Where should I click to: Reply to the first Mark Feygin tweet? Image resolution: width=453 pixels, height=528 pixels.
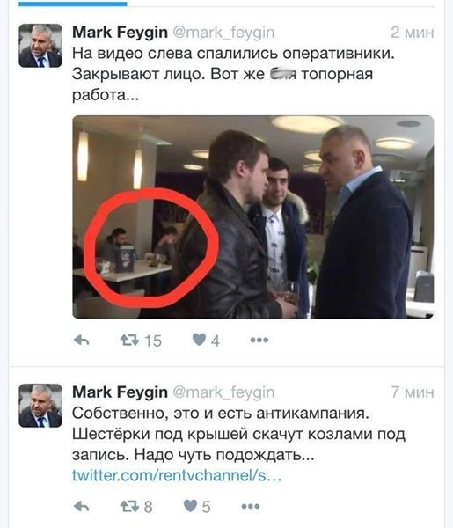click(82, 340)
